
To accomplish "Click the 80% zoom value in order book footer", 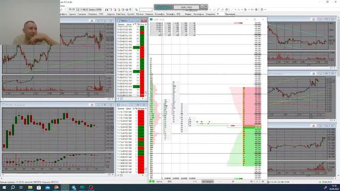I will (x=169, y=181).
